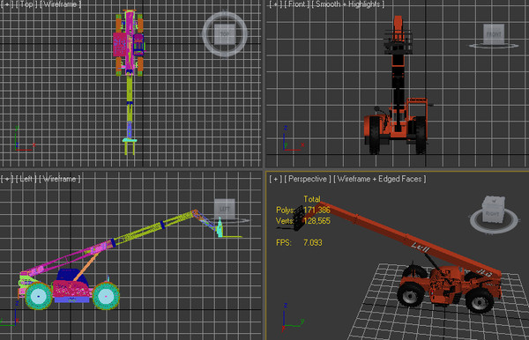The width and height of the screenshot is (529, 340).
Task: Click the FPS value 7.093
Action: pos(313,242)
